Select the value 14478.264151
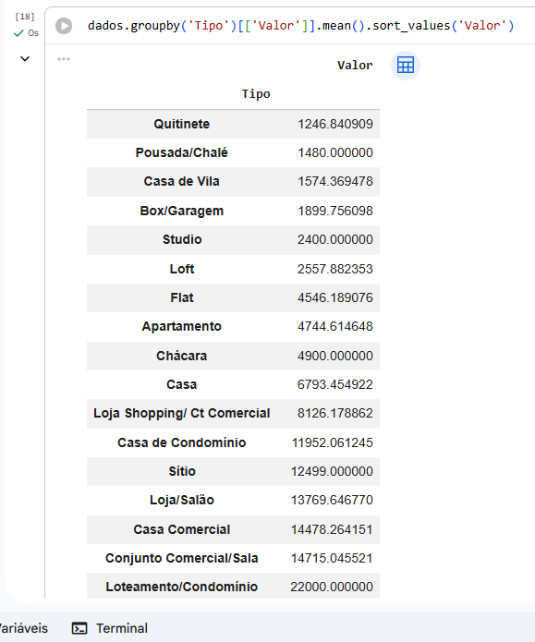Screen dimensions: 535x642 click(332, 529)
